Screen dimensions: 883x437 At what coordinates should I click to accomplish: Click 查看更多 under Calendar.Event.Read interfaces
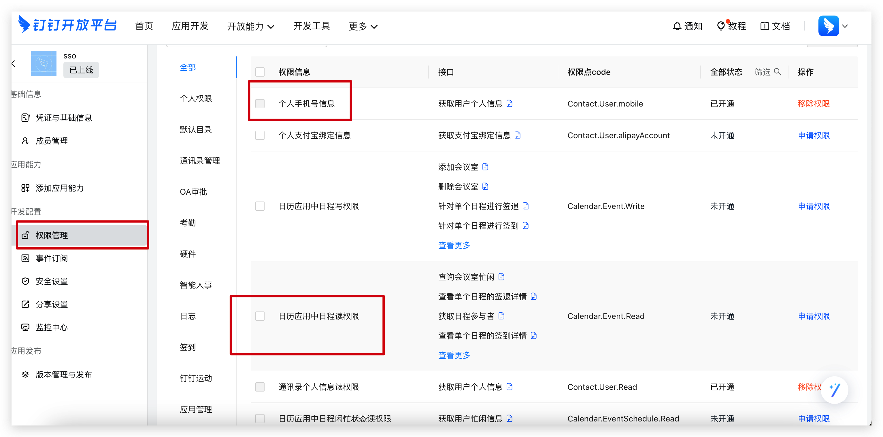tap(454, 355)
